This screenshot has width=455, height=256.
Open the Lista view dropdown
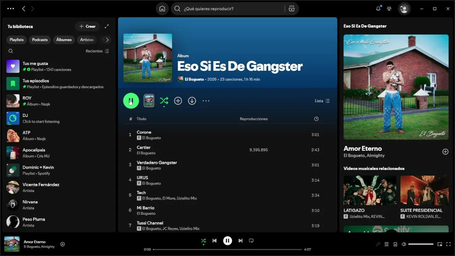(322, 101)
